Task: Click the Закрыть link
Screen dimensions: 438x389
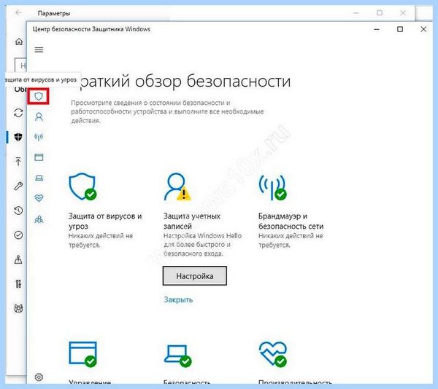Action: 178,299
